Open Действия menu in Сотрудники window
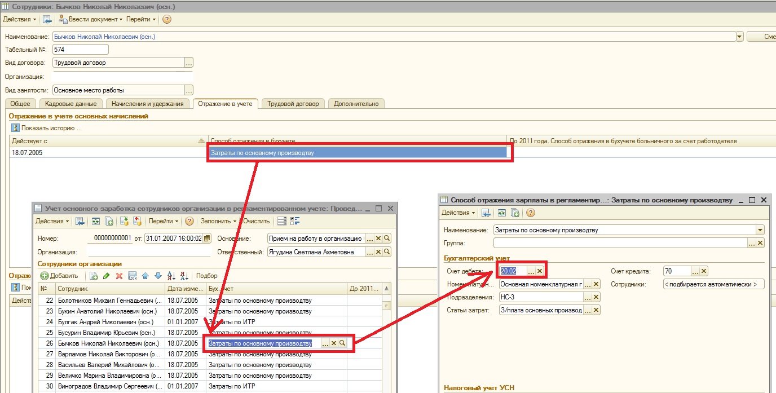This screenshot has height=393, width=776. click(20, 19)
